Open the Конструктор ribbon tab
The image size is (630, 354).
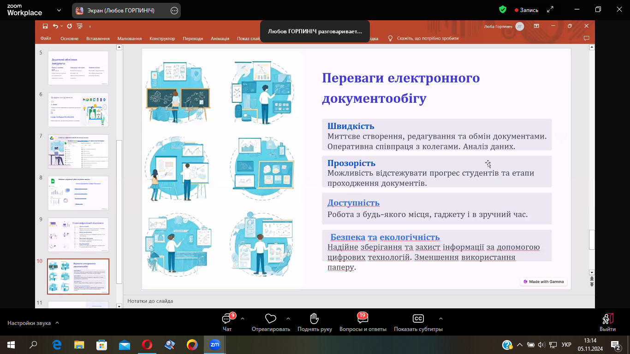point(162,39)
